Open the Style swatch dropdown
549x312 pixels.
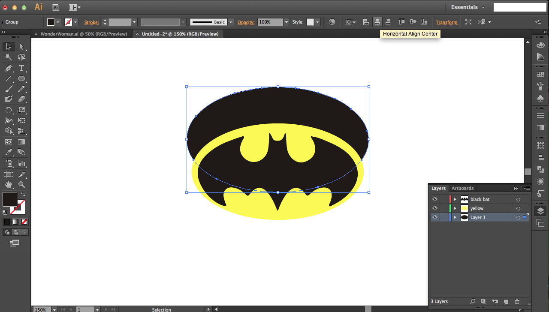[x=317, y=22]
